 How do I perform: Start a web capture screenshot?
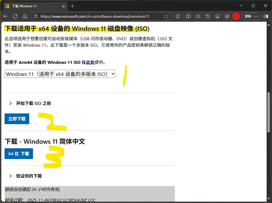(218, 16)
